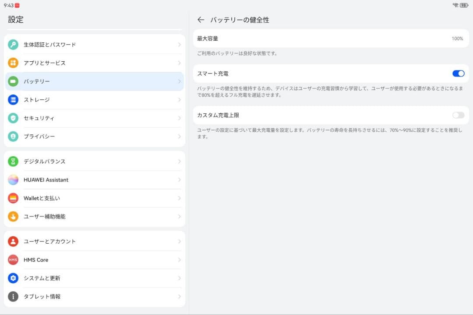Tap the orange アプリとサービス grid icon
The width and height of the screenshot is (473, 315).
(x=13, y=63)
